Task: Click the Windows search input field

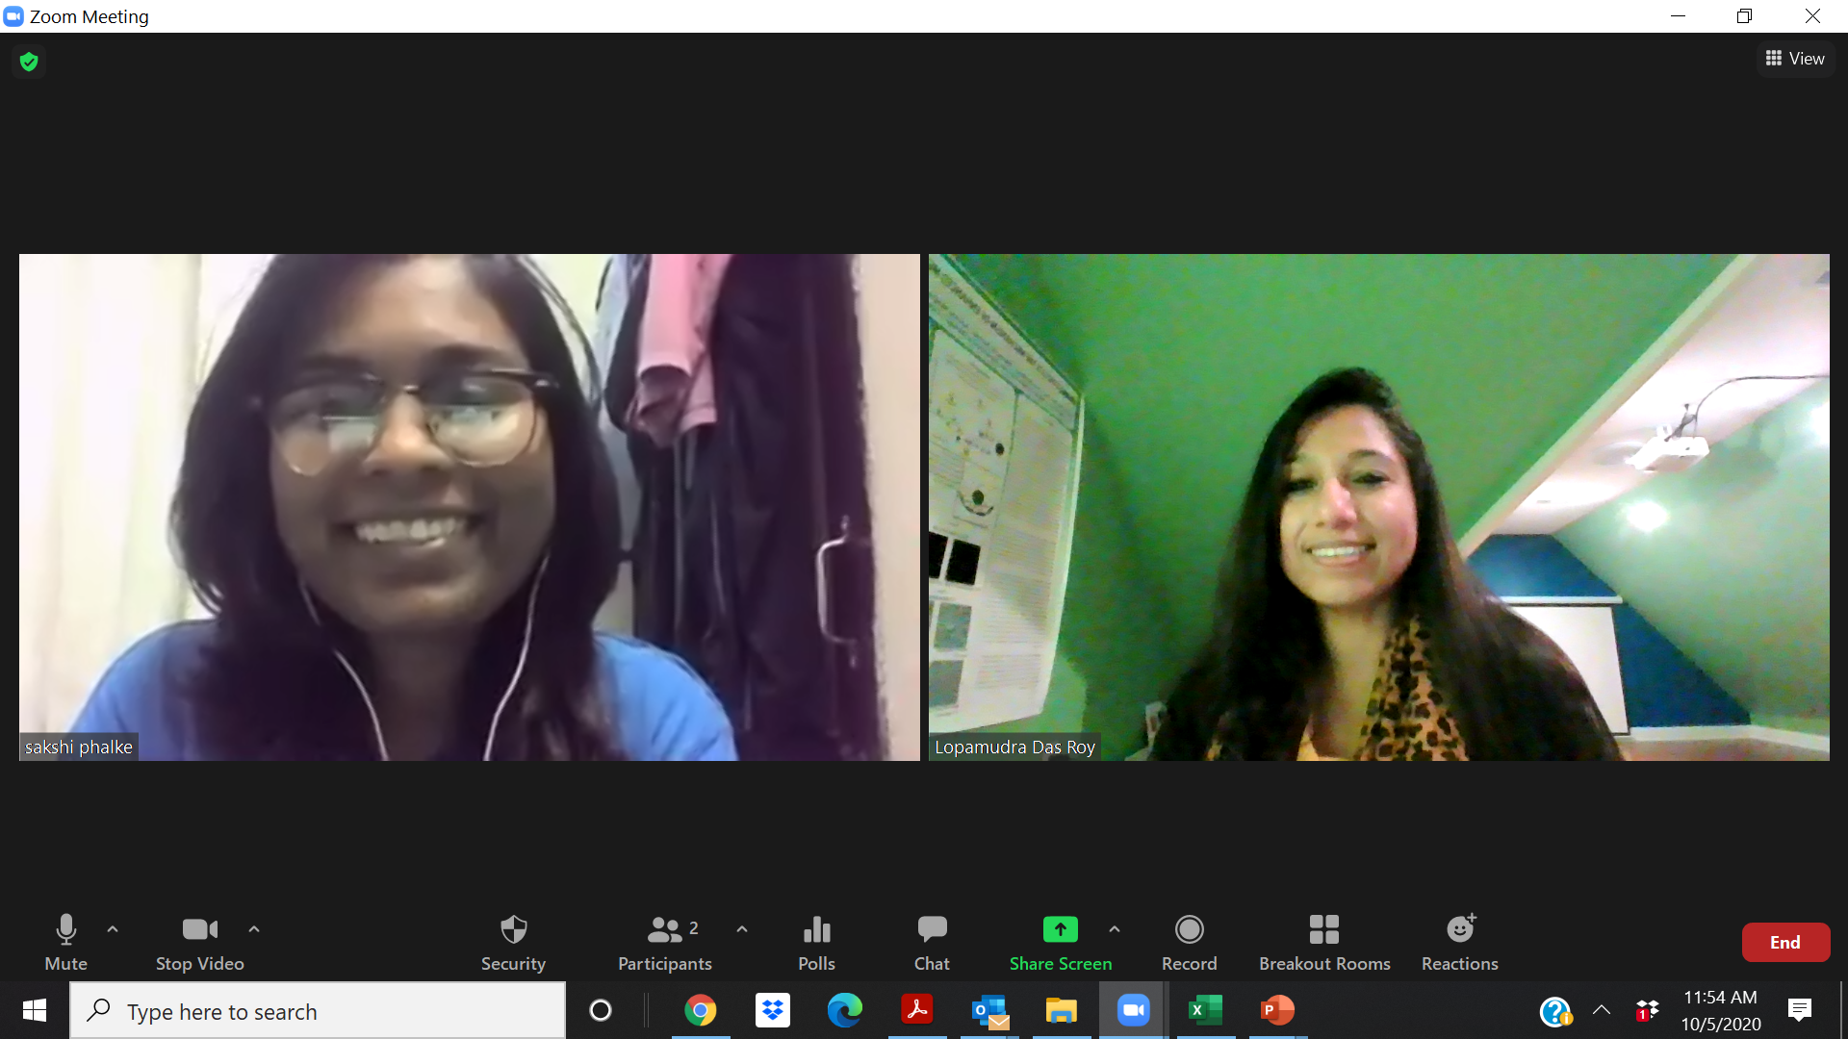Action: [x=318, y=1010]
